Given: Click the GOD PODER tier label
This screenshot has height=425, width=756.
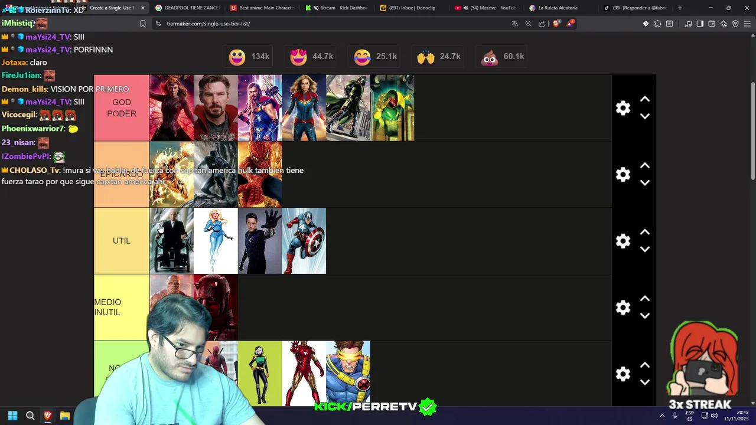Looking at the screenshot, I should tap(122, 108).
